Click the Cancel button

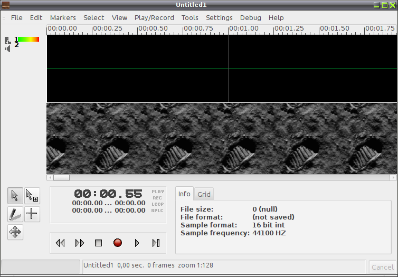tap(383, 267)
